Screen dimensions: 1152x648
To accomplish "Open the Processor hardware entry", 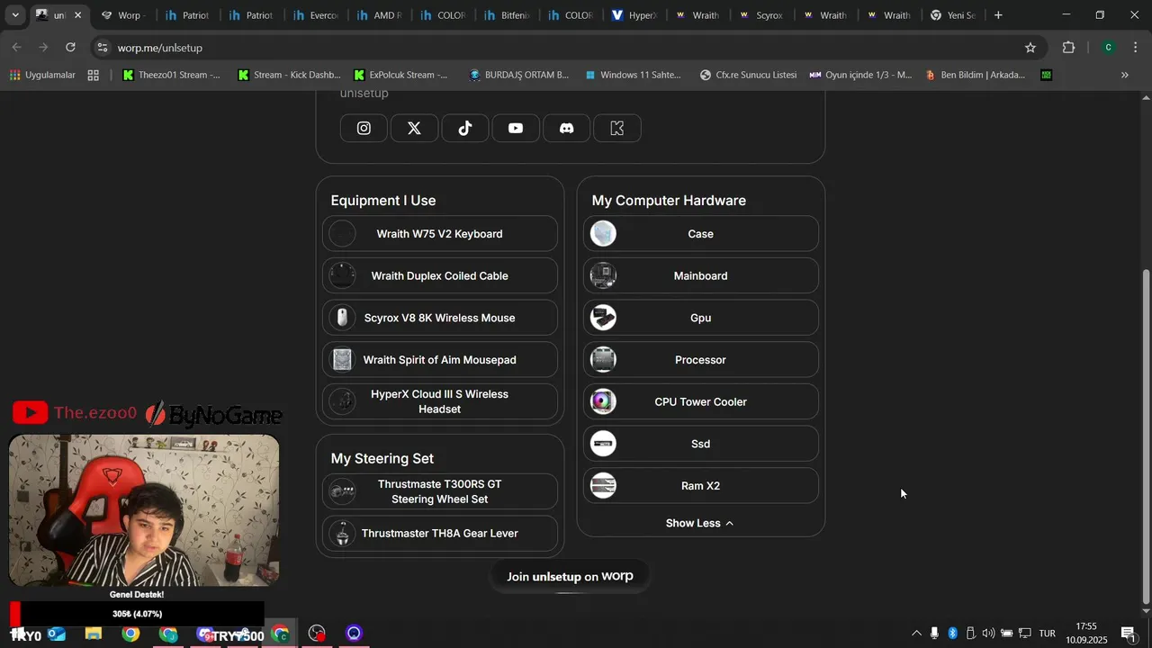I will tap(701, 360).
